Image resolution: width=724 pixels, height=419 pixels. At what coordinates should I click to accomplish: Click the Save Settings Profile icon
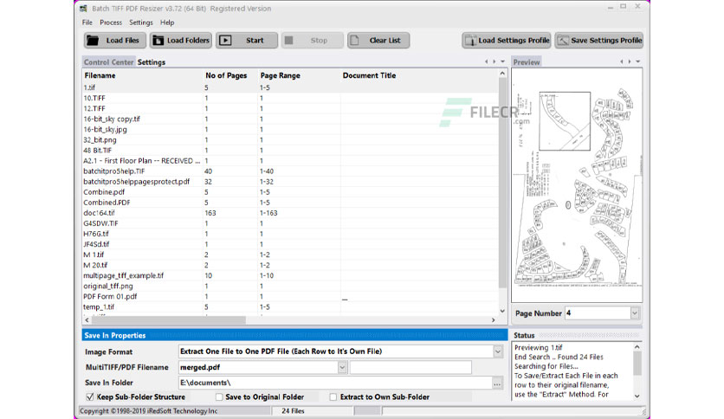click(x=562, y=41)
